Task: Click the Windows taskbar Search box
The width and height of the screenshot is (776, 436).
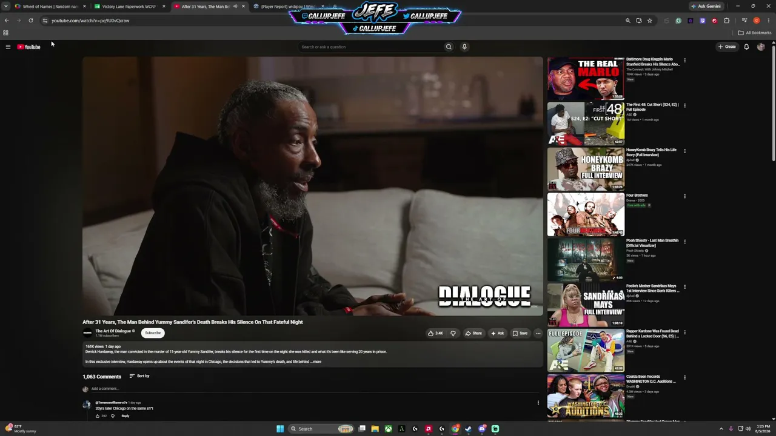Action: click(321, 429)
